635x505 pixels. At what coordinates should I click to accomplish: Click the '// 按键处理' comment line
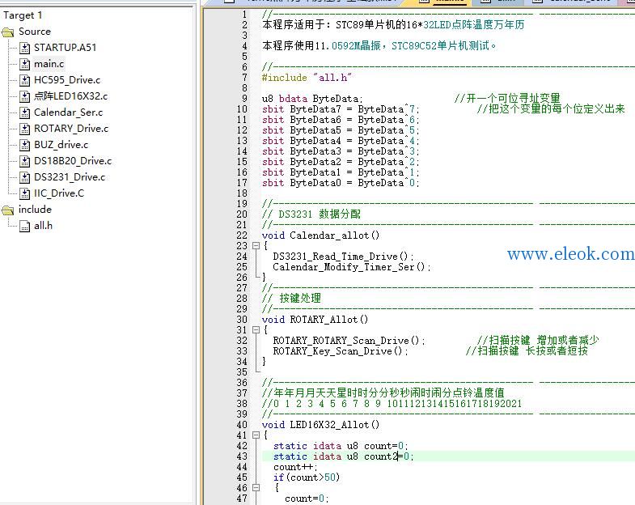coord(291,299)
